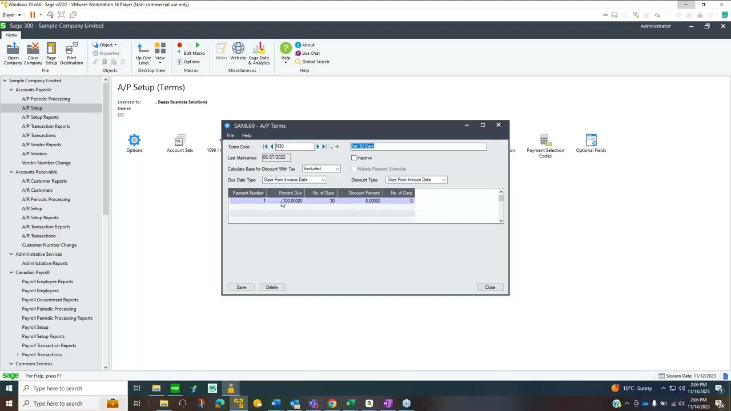The width and height of the screenshot is (731, 411).
Task: Click No. of Days cell 30
Action: [x=321, y=201]
